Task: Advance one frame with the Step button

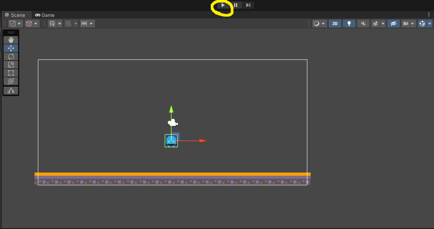Action: pyautogui.click(x=248, y=5)
